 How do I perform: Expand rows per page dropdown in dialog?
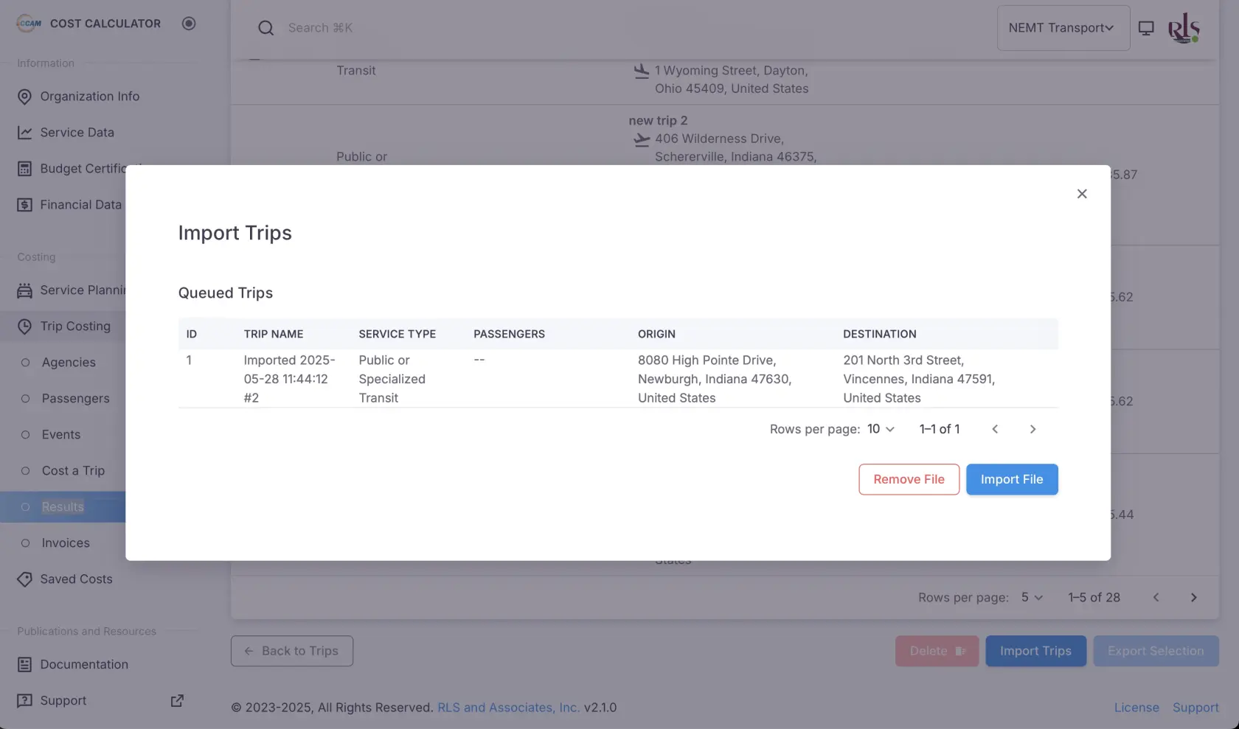881,429
